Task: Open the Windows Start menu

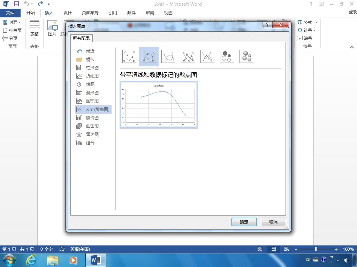Action: (9, 260)
